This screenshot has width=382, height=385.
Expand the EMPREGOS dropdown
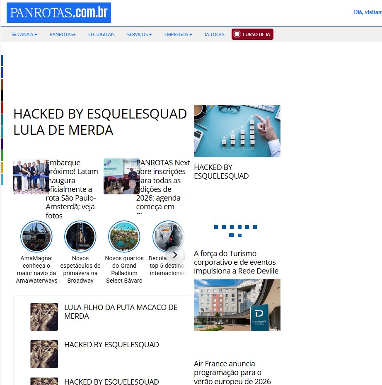(178, 34)
